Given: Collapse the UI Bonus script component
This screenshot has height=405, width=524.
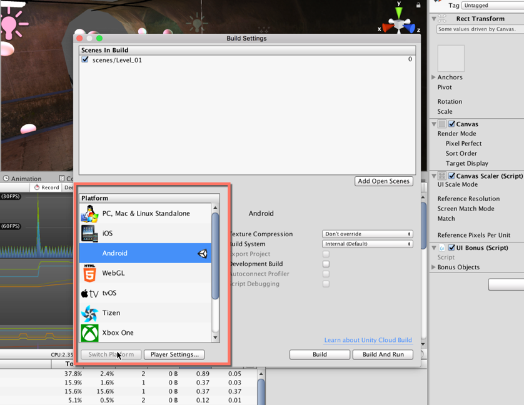Looking at the screenshot, I should click(434, 247).
